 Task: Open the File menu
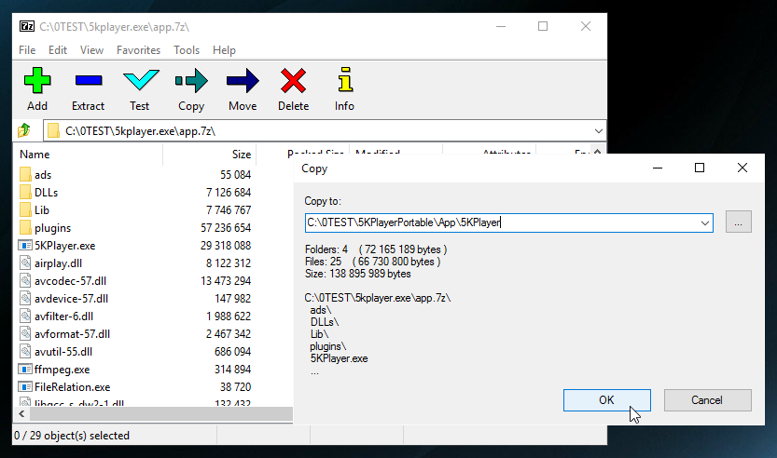pyautogui.click(x=27, y=50)
